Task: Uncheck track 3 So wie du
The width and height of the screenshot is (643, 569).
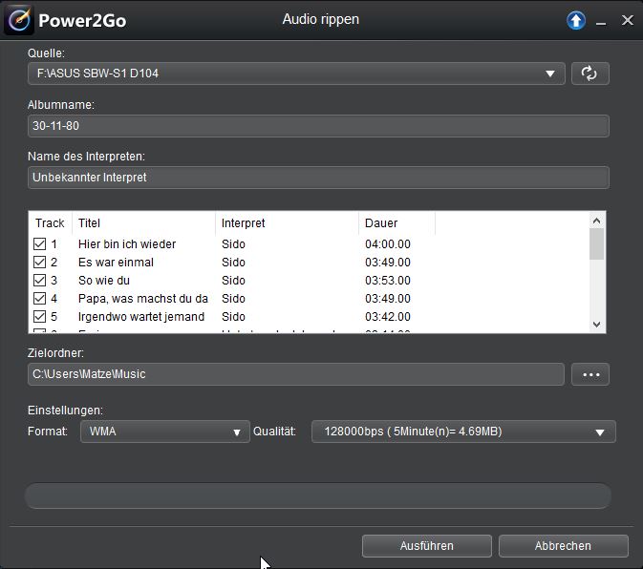Action: pyautogui.click(x=39, y=280)
